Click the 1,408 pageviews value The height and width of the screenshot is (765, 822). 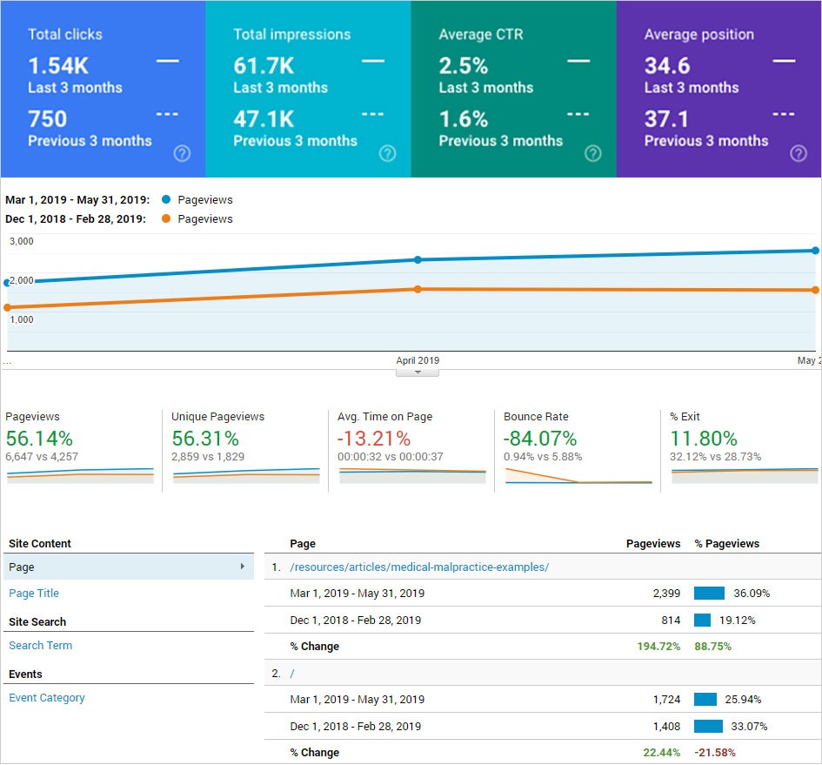[666, 727]
